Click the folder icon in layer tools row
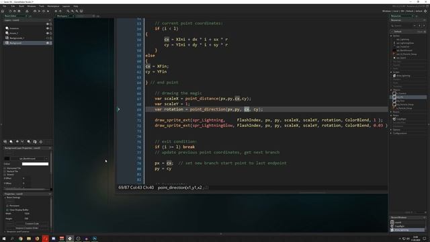 pos(35,142)
